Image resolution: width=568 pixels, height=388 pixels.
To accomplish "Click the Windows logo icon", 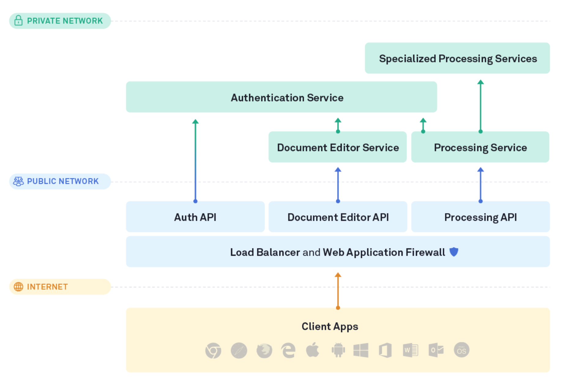I will (x=361, y=350).
